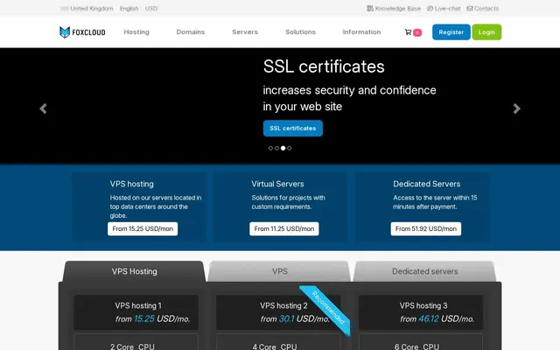Click the 'SSL certificates' slide heading
This screenshot has height=350, width=560.
pos(324,66)
